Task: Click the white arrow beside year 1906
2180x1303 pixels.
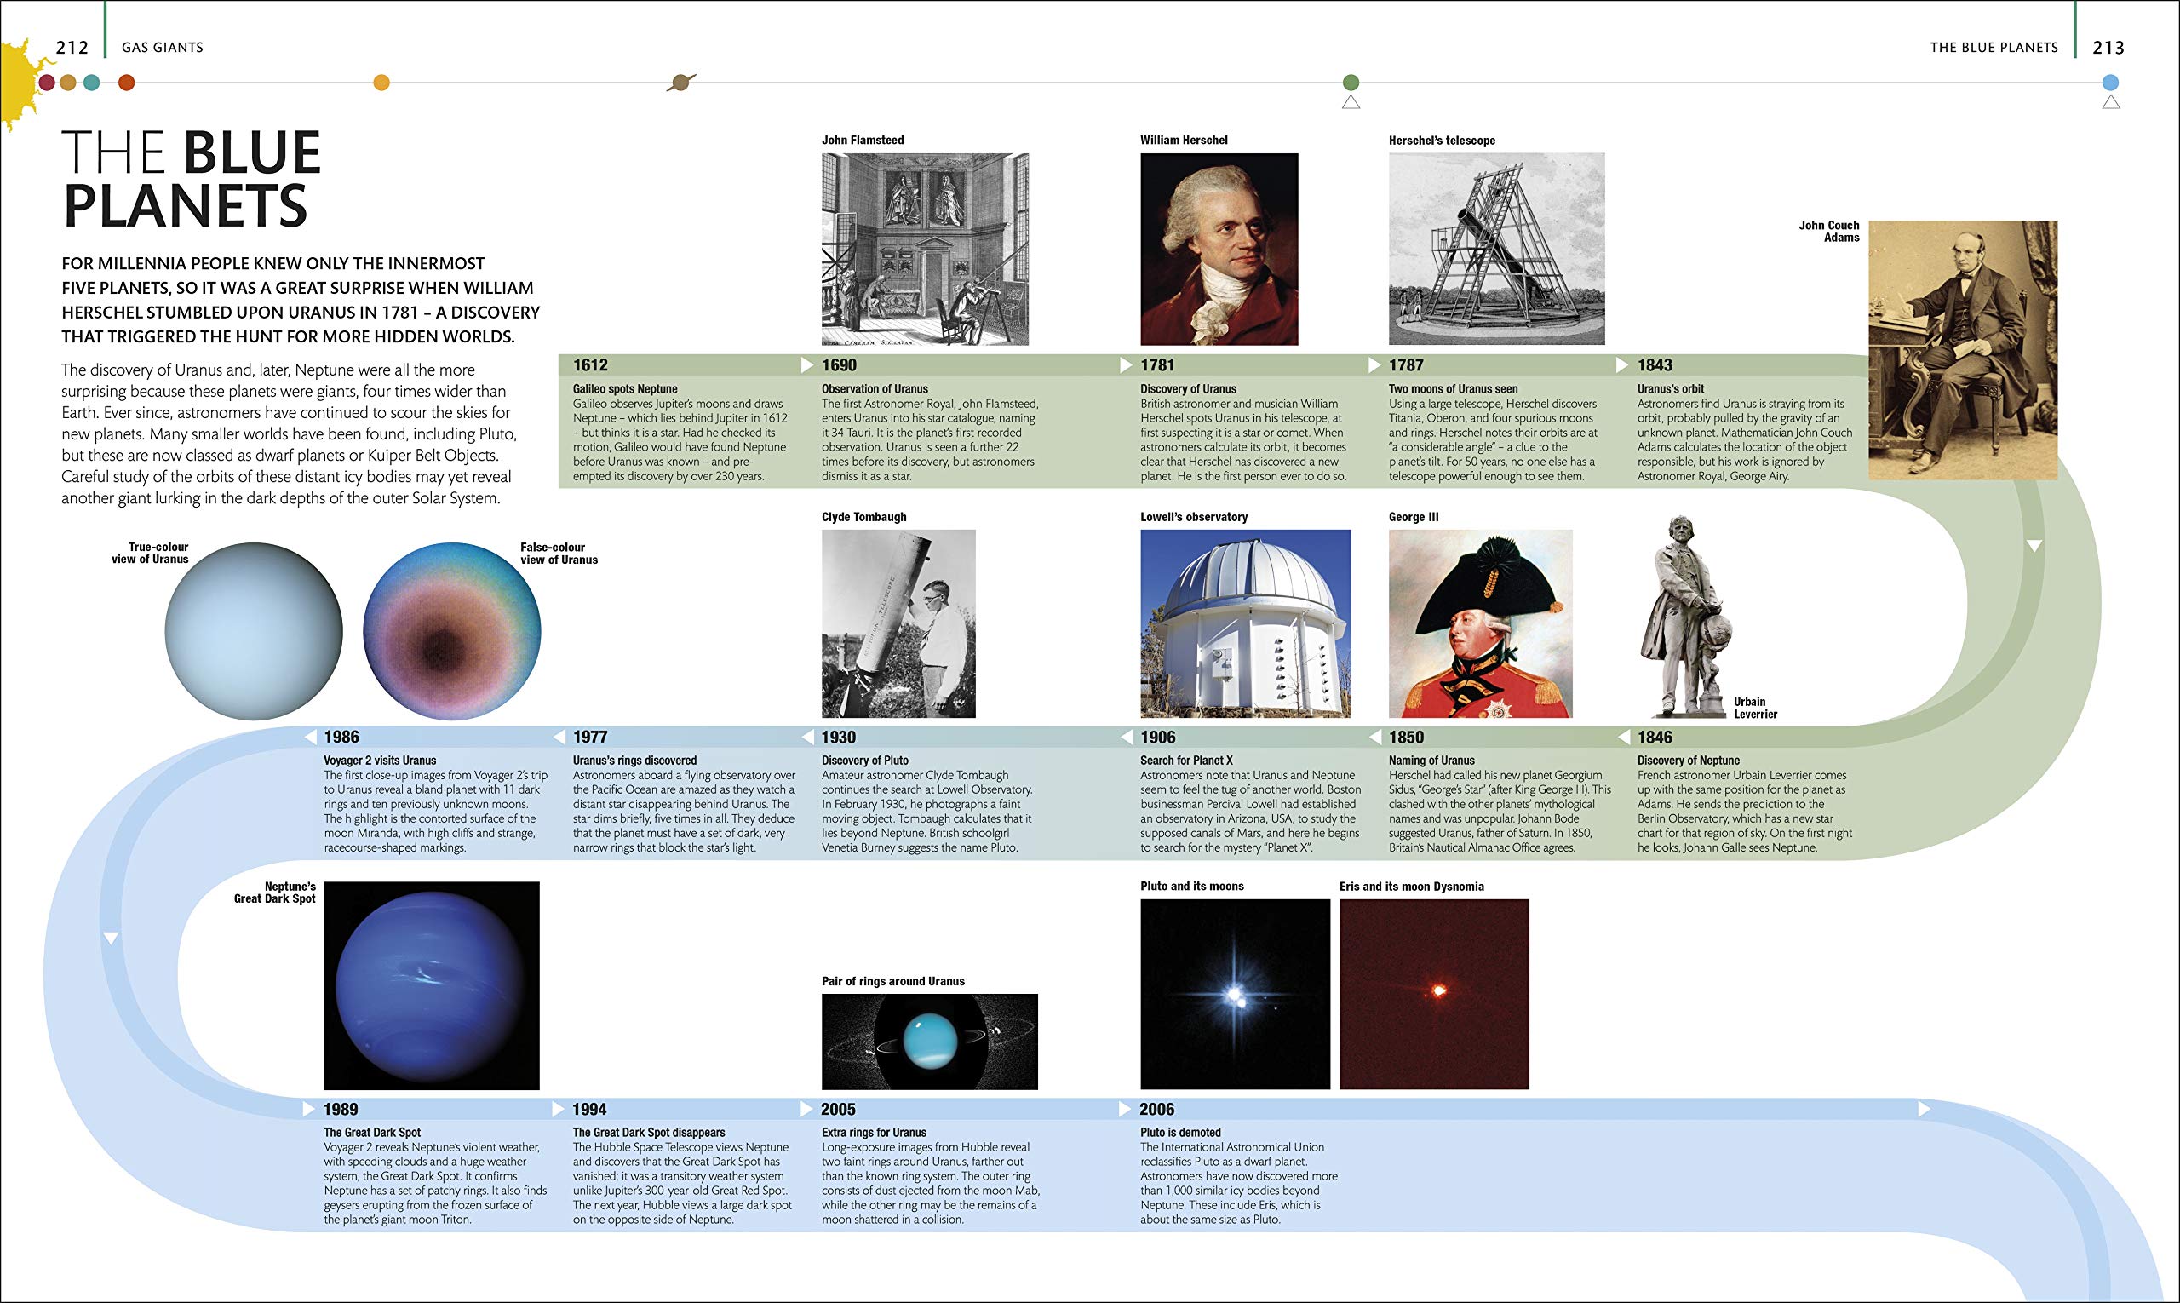Action: pyautogui.click(x=1127, y=737)
